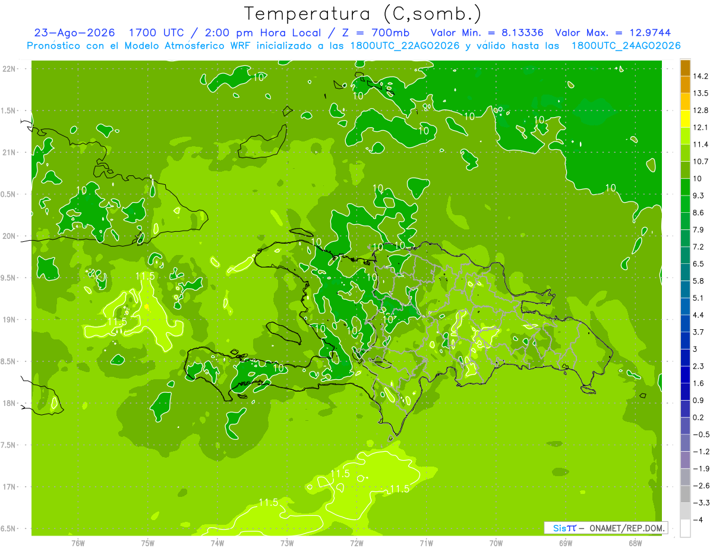Screen dimensions: 713x551
Task: Click the yellow swatch between 12.8 and 12.1
Action: pos(685,118)
